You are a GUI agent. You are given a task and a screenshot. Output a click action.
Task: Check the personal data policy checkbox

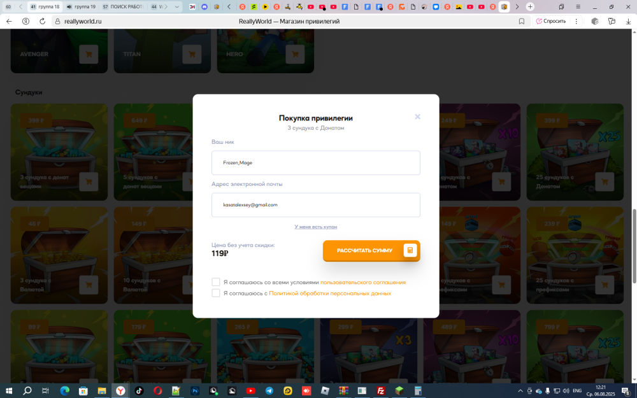point(216,293)
